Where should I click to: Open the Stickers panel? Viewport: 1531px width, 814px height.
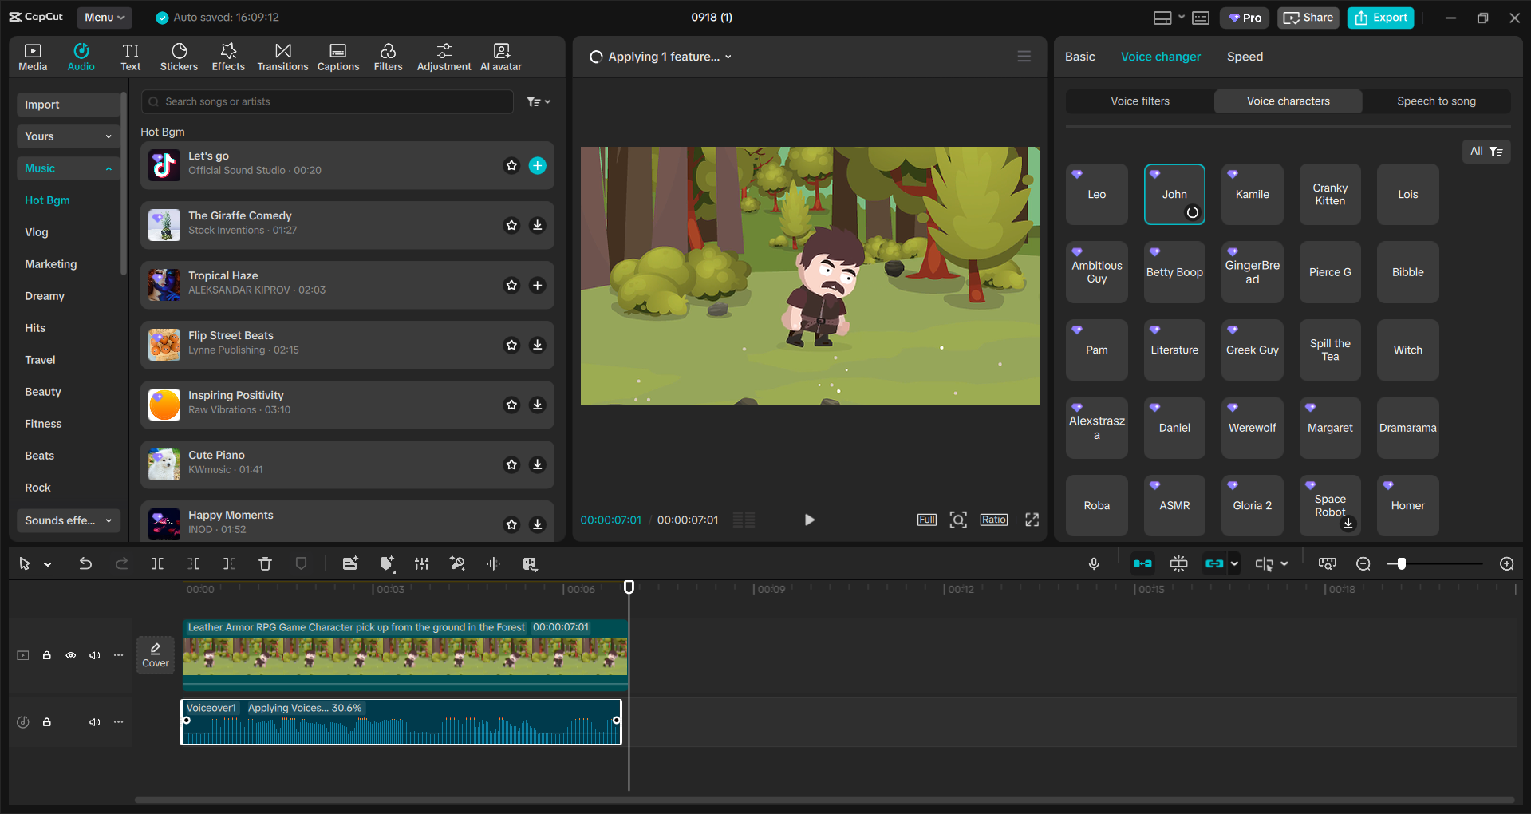(x=179, y=57)
